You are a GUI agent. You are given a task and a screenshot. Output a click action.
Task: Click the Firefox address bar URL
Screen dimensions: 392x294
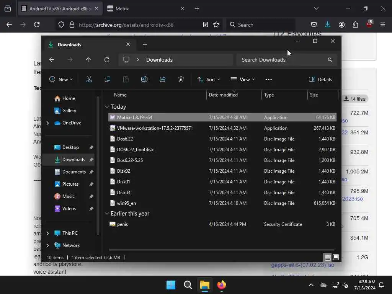point(126,25)
